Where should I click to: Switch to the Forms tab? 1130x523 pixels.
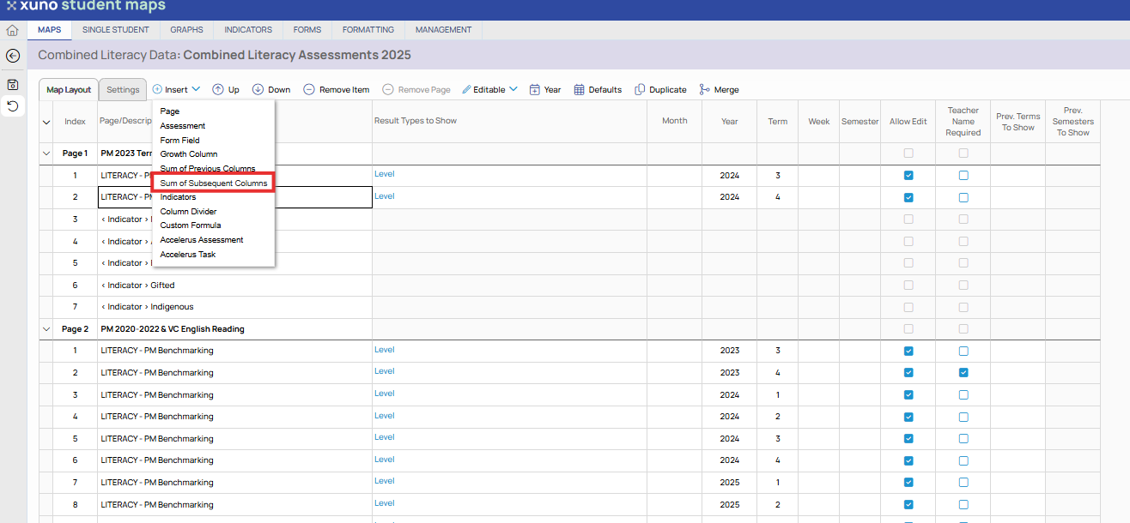[x=307, y=30]
